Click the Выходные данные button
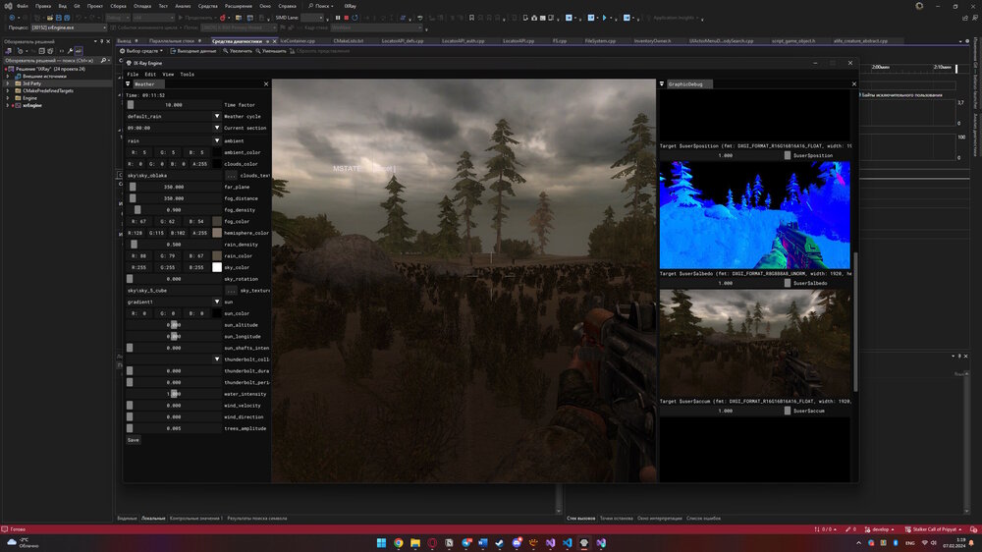 coord(192,51)
